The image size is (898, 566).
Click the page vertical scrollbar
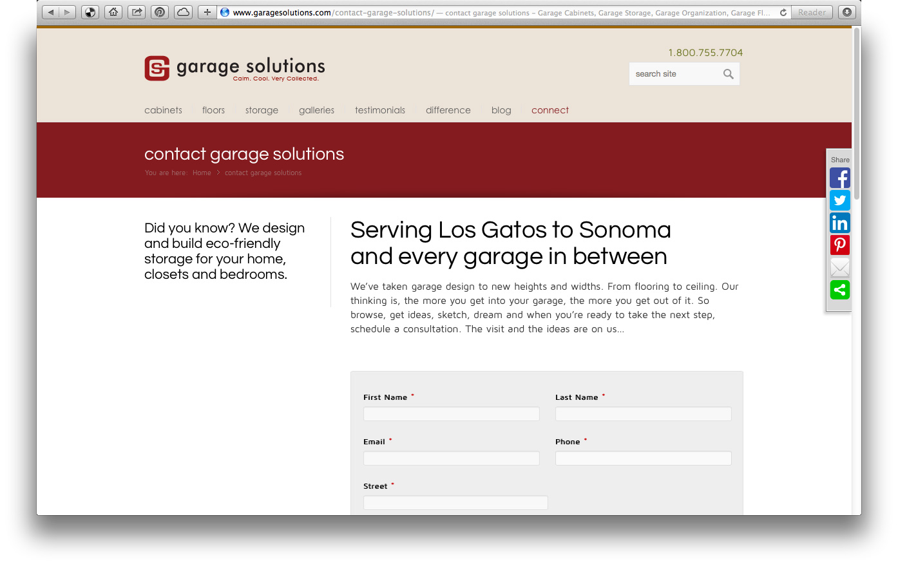[857, 113]
